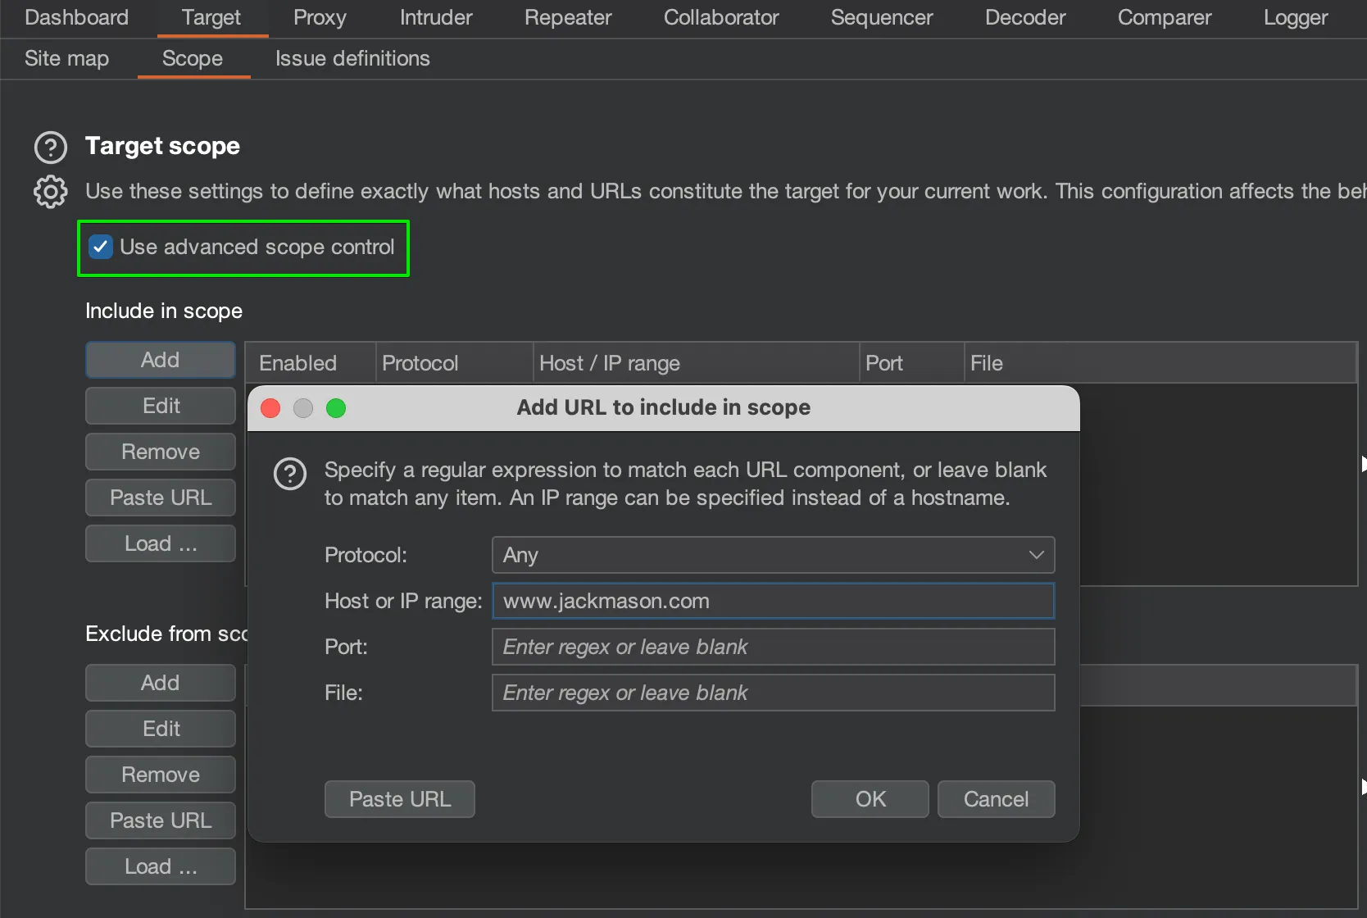
Task: Open the Comparer tab
Action: point(1165,17)
